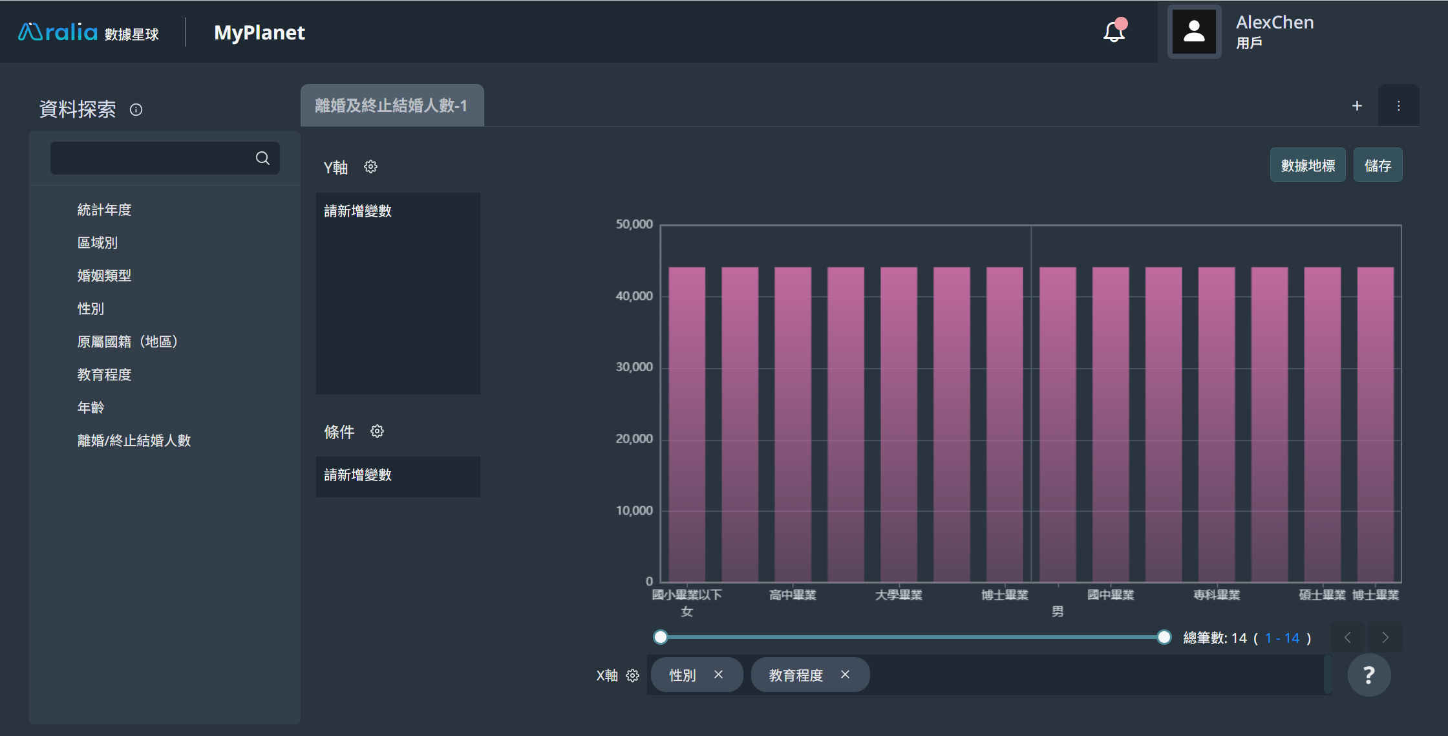Click left handle of range slider
This screenshot has height=736, width=1448.
(660, 637)
